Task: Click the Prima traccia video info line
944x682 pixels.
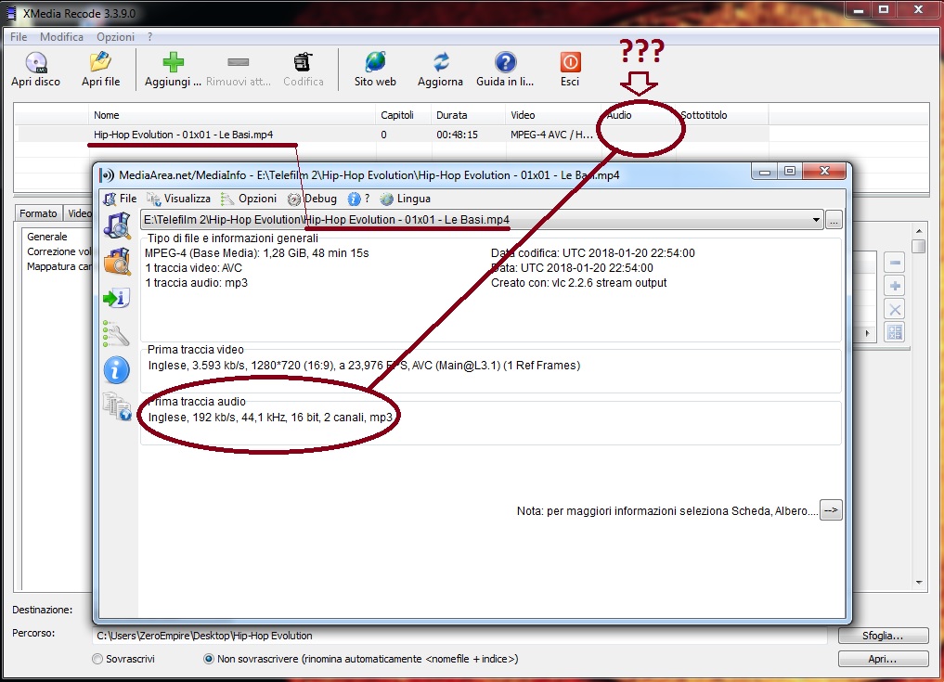Action: coord(364,366)
